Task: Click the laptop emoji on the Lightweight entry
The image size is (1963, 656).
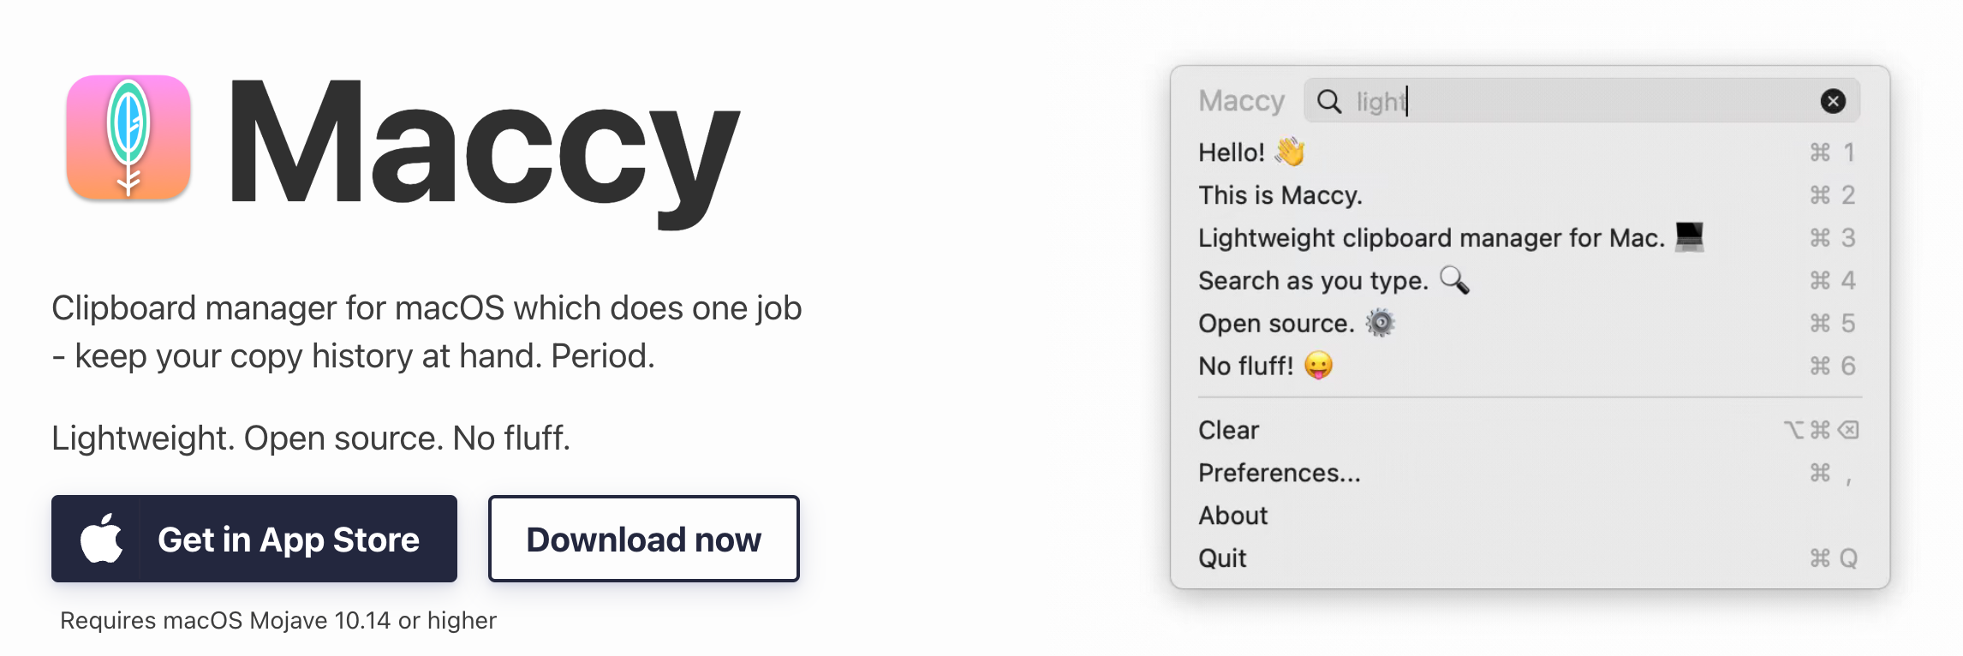Action: point(1689,236)
